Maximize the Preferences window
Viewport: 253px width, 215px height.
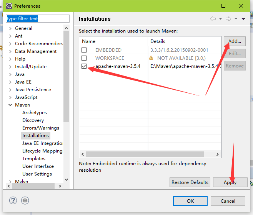point(223,6)
